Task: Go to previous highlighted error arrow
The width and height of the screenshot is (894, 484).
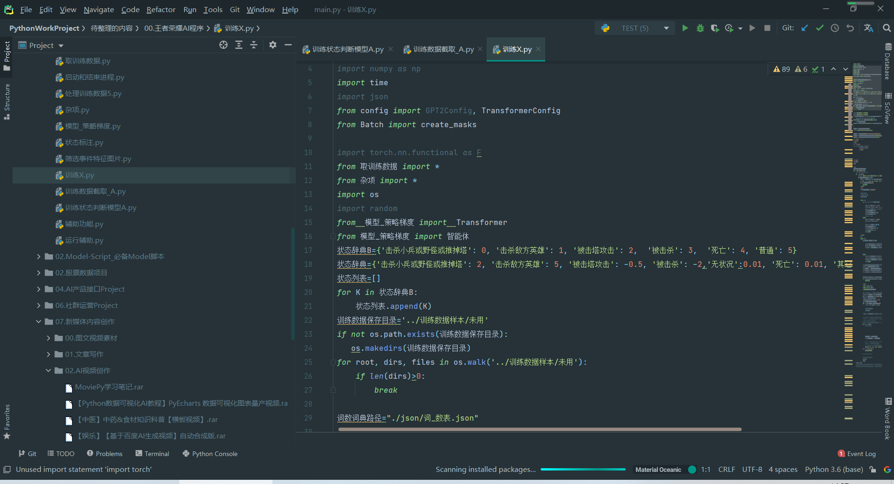Action: pos(833,69)
